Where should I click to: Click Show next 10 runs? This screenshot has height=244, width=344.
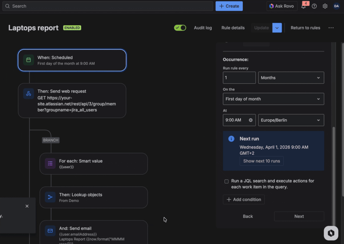[261, 161]
